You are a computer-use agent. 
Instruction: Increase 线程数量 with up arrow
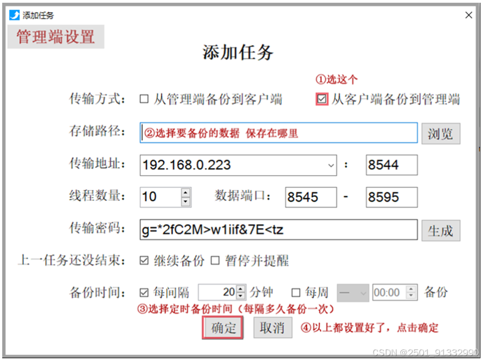(186, 192)
